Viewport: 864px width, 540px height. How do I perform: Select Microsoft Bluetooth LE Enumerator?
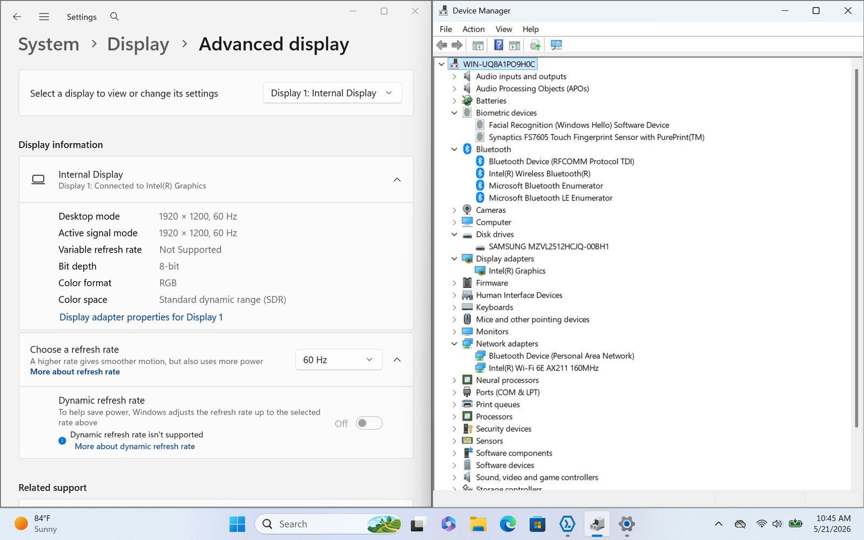click(550, 198)
